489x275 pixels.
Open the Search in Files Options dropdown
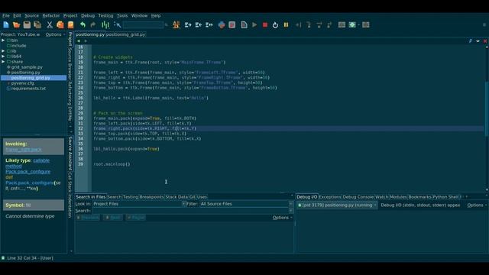tap(282, 218)
